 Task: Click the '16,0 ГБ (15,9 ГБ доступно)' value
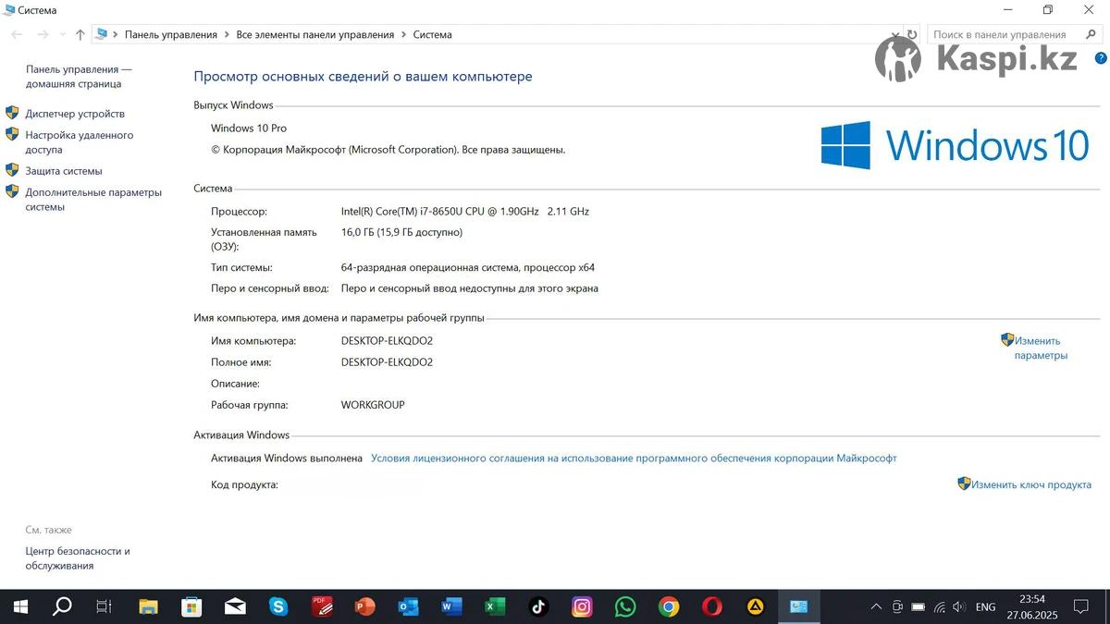pyautogui.click(x=401, y=232)
